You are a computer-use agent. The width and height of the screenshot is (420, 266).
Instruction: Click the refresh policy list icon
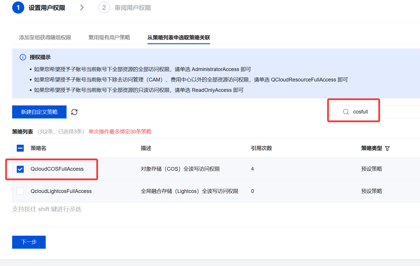click(x=74, y=112)
